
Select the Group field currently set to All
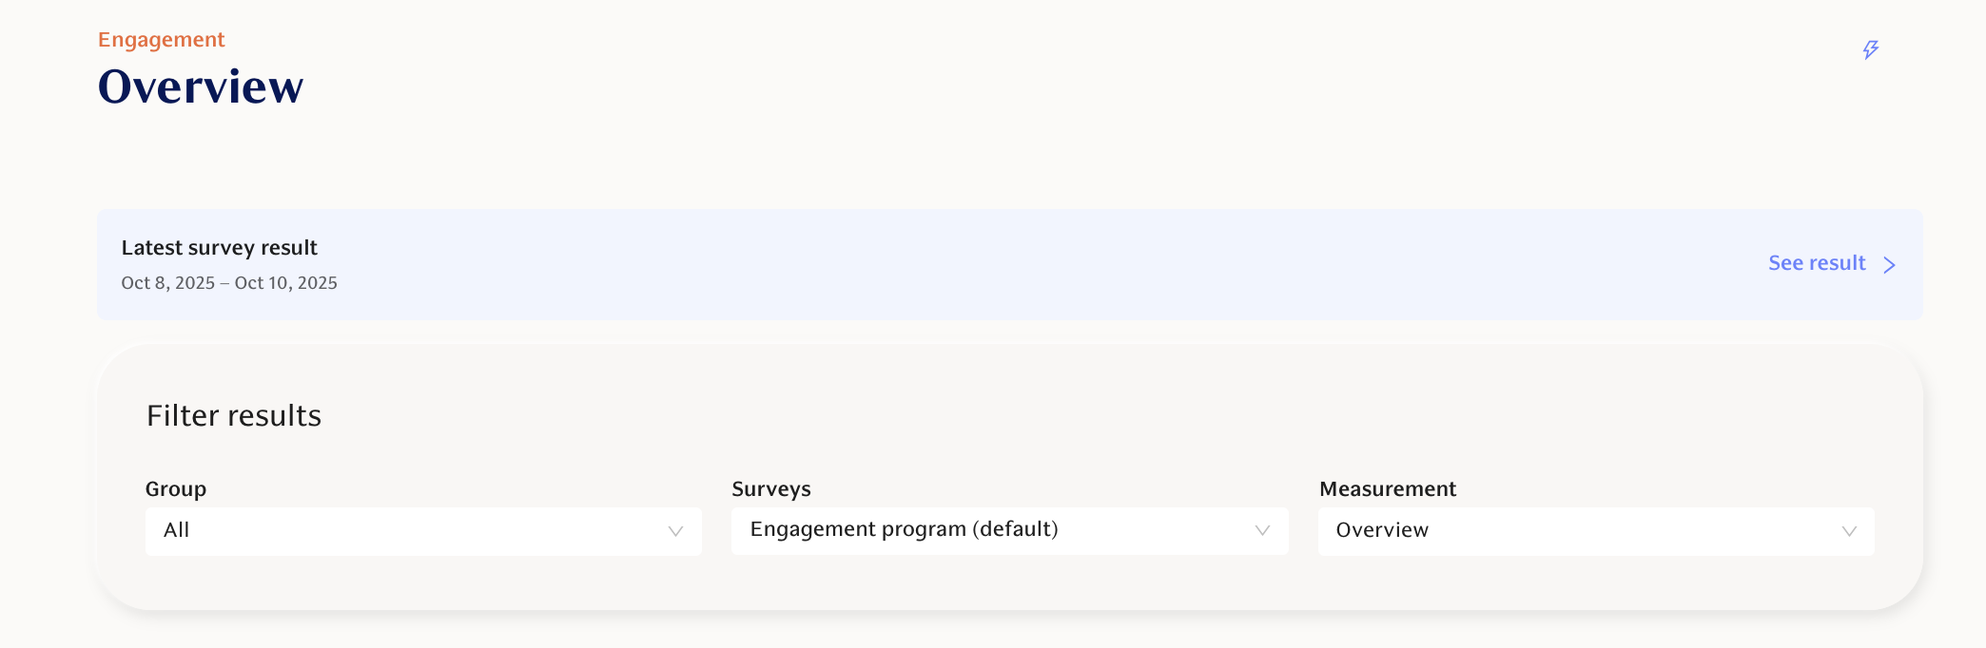tap(423, 530)
